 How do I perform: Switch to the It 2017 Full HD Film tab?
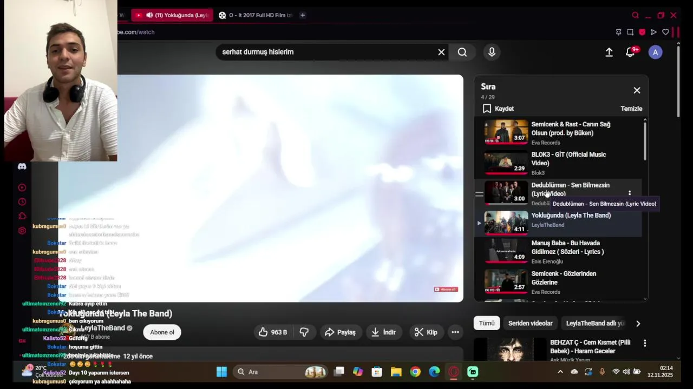click(x=256, y=15)
